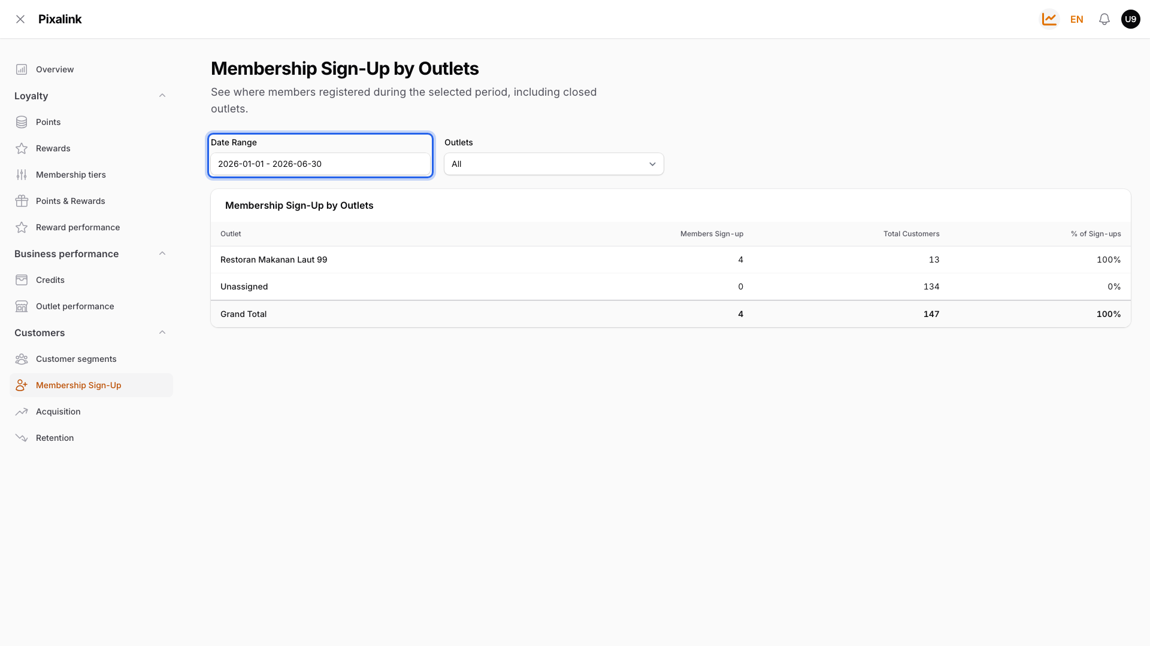
Task: Click the Grand Total row label
Action: pyautogui.click(x=243, y=314)
